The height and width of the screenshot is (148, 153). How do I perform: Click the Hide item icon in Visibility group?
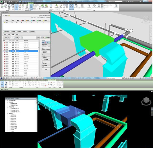click(x=42, y=6)
